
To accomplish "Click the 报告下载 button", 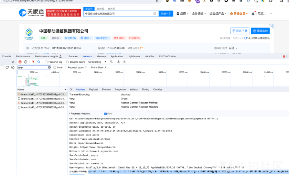I will point(240,31).
